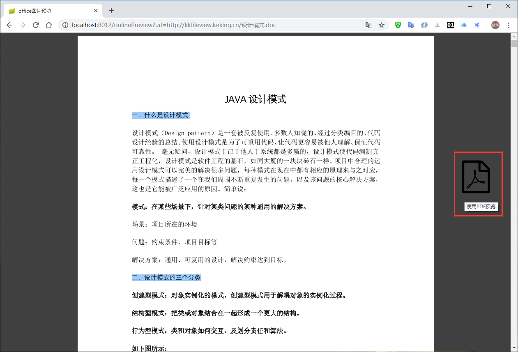This screenshot has width=518, height=352.
Task: Click the blue cloud extension icon
Action: (464, 25)
